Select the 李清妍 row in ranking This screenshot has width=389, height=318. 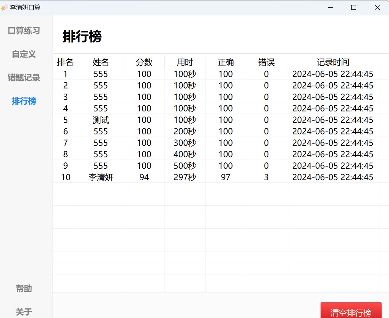pos(101,177)
